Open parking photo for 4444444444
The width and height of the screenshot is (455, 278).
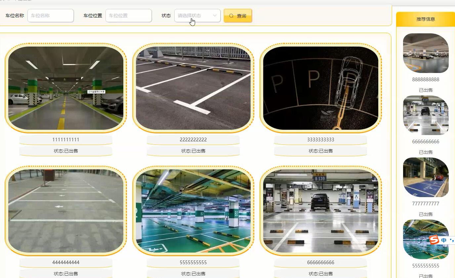66,211
